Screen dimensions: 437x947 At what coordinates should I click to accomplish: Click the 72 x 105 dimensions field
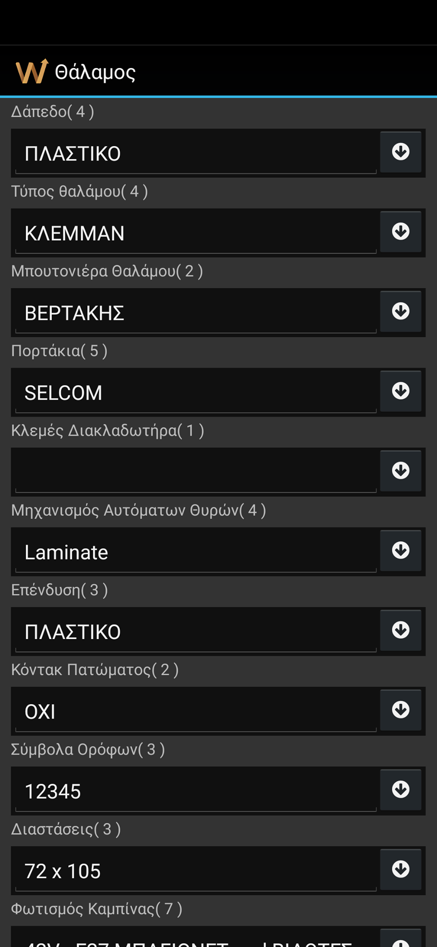point(195,871)
